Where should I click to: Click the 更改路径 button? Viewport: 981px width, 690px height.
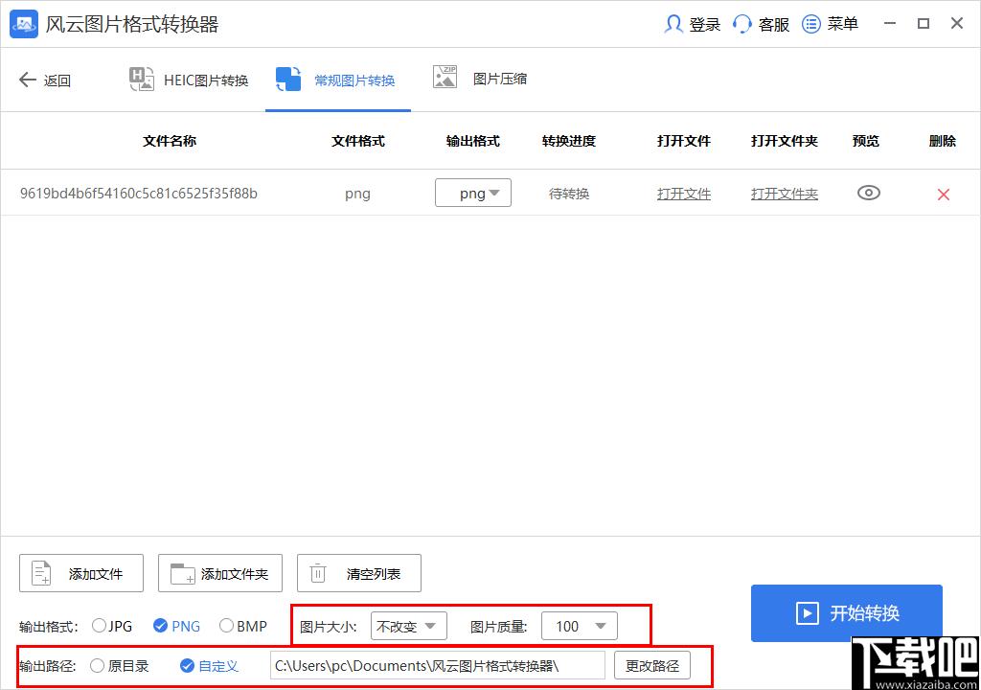click(651, 666)
